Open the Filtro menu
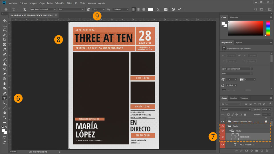This screenshot has width=274, height=154. [x=69, y=3]
